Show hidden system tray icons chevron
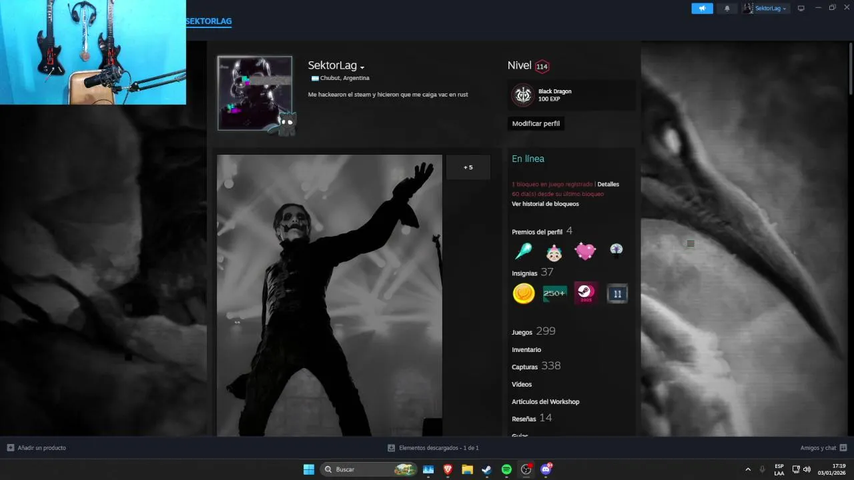Screen dimensions: 854x480 pos(747,469)
